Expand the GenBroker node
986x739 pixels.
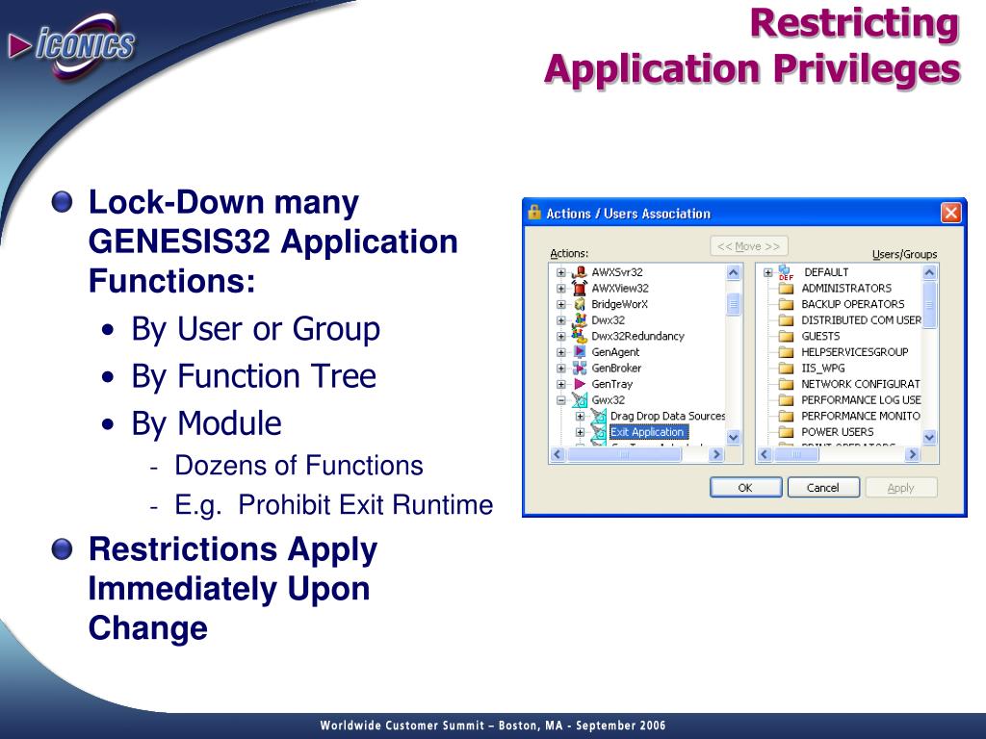(561, 369)
